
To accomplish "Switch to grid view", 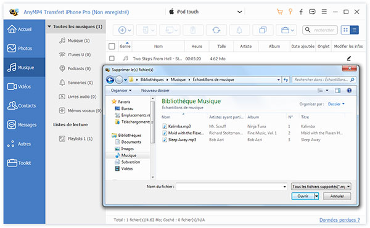I will [345, 30].
